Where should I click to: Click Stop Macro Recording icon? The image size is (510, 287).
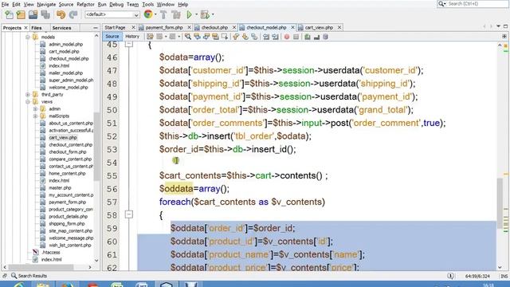(296, 37)
